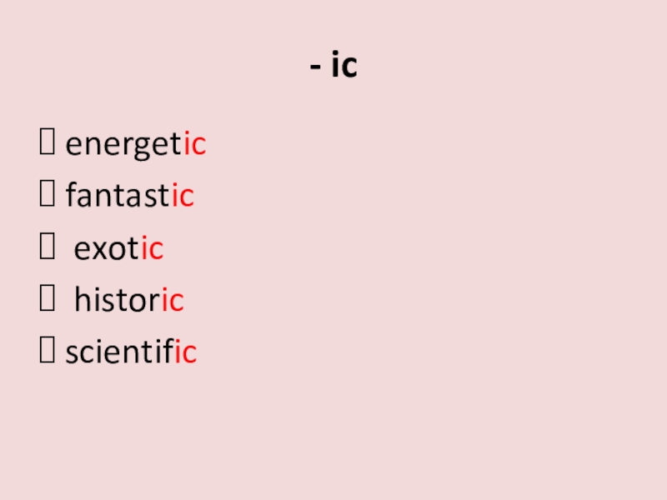Click the red 'ic' ending of fantastic
This screenshot has height=500, width=667.
(x=183, y=197)
